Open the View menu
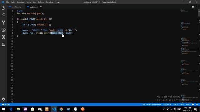The image size is (200, 112). (x=29, y=2)
